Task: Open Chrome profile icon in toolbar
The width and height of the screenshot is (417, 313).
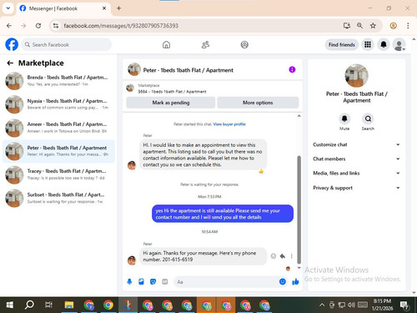Action: coord(393,26)
